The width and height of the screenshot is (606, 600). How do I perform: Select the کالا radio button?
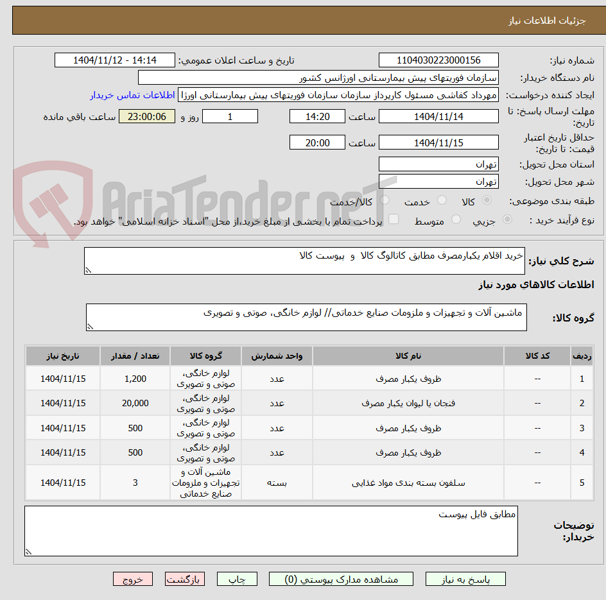[487, 200]
